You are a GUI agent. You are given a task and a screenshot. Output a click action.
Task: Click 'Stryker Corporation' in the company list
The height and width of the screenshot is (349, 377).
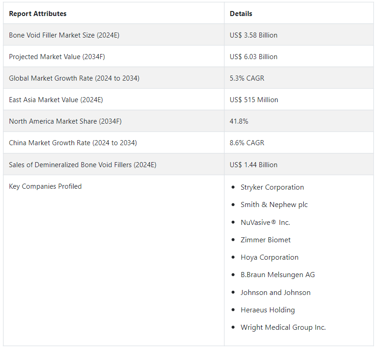pyautogui.click(x=272, y=187)
